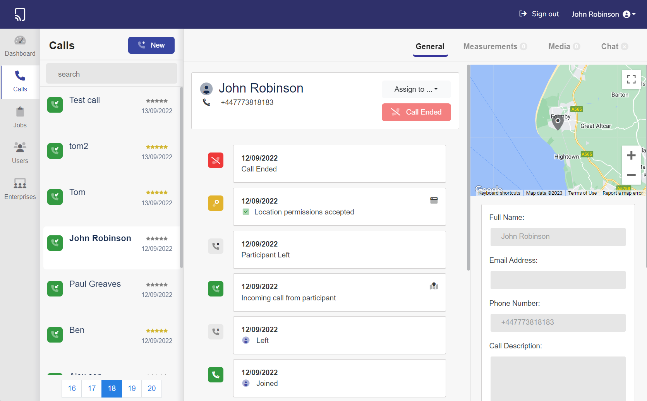Toggle fullscreen view on the map
Screen dimensions: 647x401
click(x=631, y=79)
